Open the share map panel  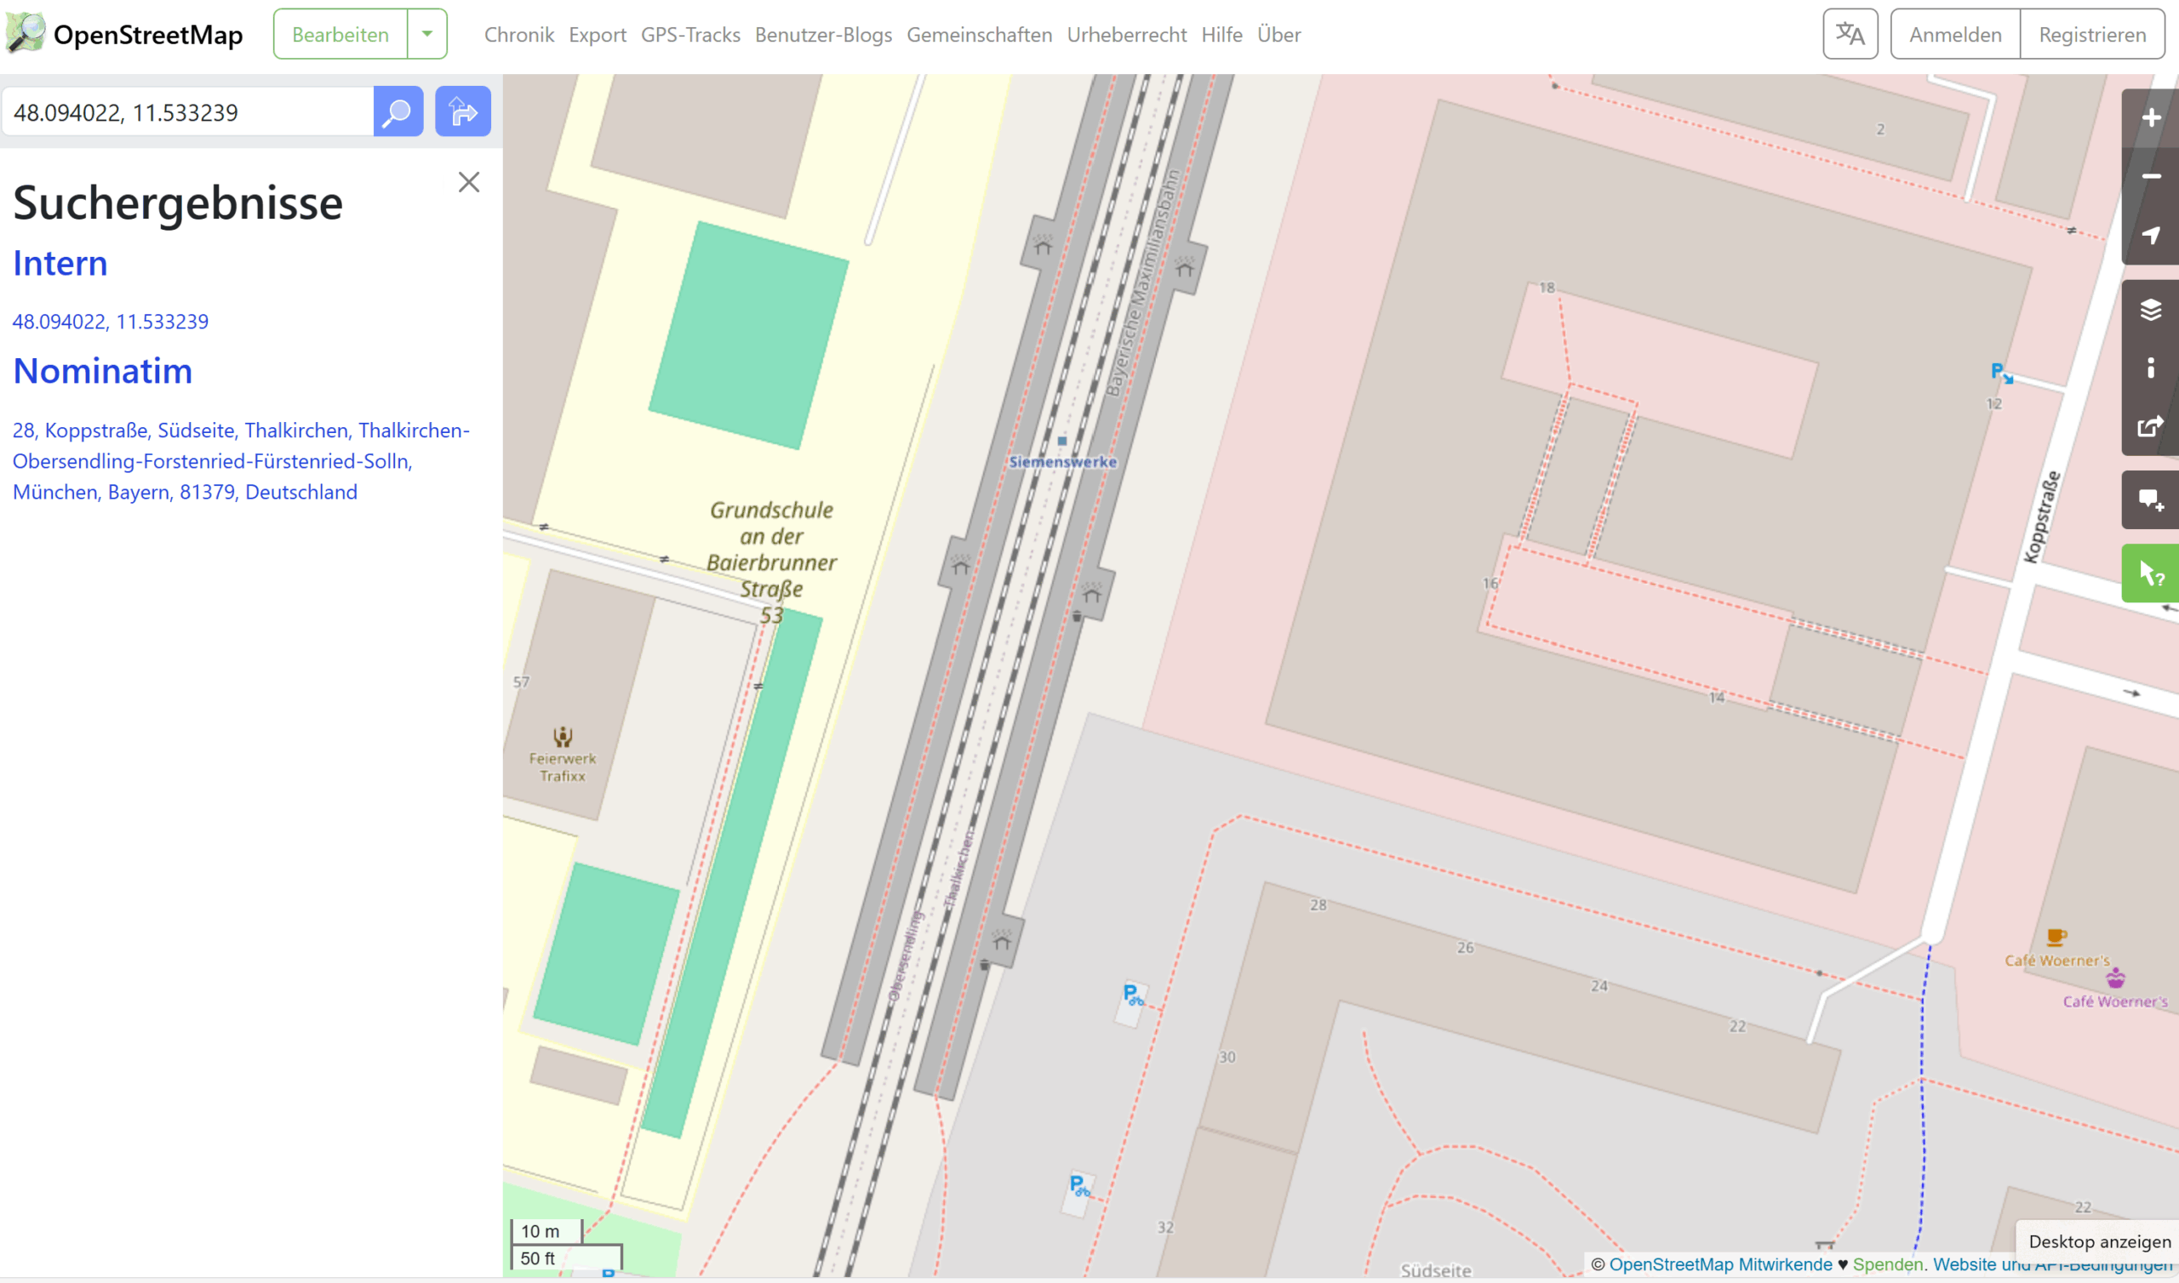(2150, 426)
